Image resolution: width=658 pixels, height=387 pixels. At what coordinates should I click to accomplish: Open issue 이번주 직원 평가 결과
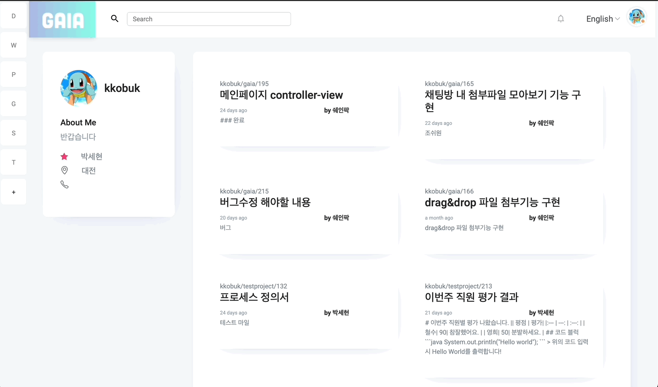(472, 297)
